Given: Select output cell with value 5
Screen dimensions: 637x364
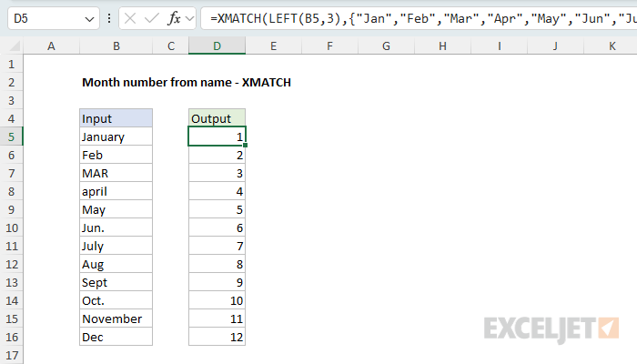Looking at the screenshot, I should click(217, 209).
